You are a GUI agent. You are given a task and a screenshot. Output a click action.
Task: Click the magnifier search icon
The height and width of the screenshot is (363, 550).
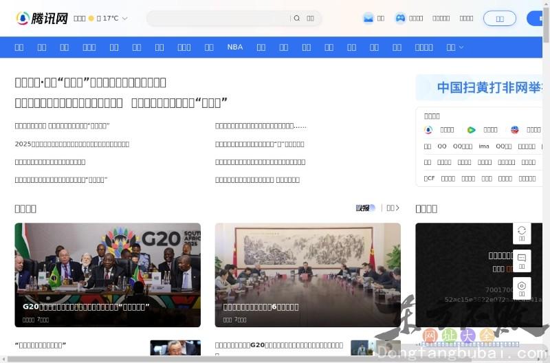click(297, 19)
